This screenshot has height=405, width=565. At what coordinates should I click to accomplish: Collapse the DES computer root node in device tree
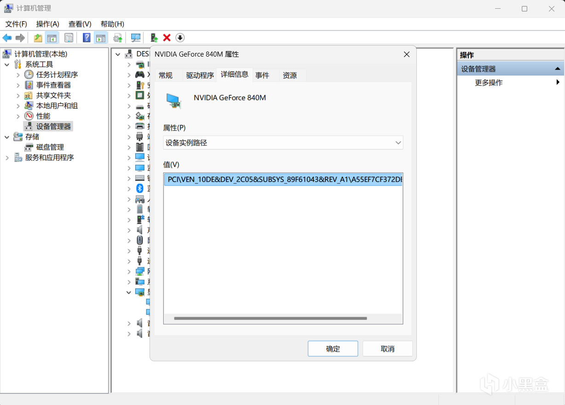pos(118,54)
